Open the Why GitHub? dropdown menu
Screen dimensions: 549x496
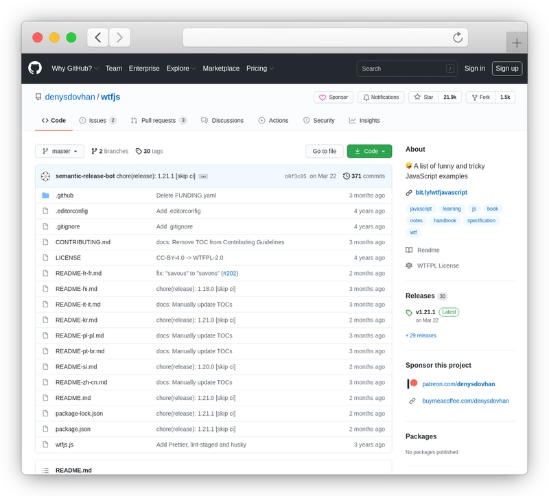tap(75, 68)
